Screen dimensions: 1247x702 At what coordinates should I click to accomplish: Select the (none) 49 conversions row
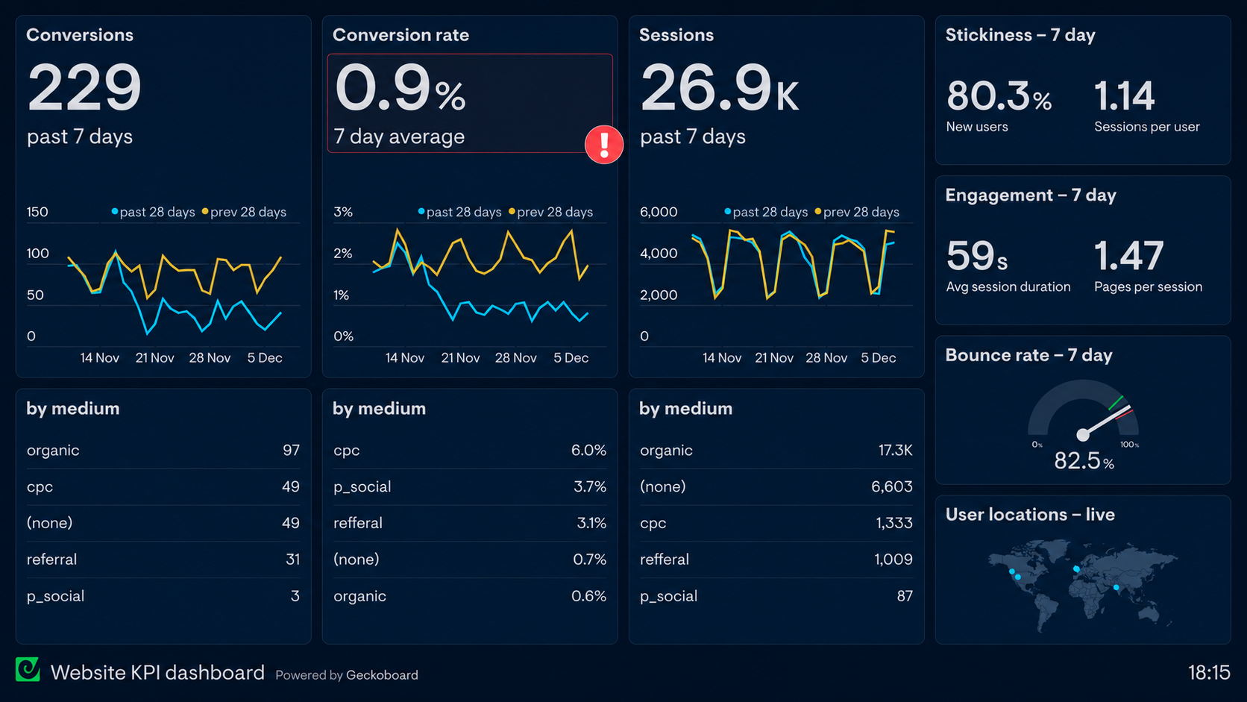(163, 523)
